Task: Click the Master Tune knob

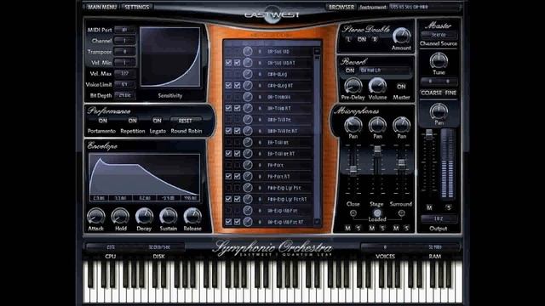Action: click(439, 61)
